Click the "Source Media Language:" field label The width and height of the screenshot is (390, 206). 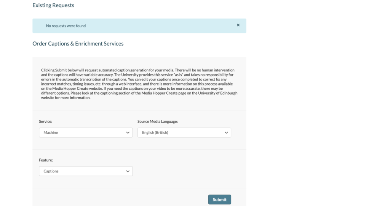coord(158,122)
